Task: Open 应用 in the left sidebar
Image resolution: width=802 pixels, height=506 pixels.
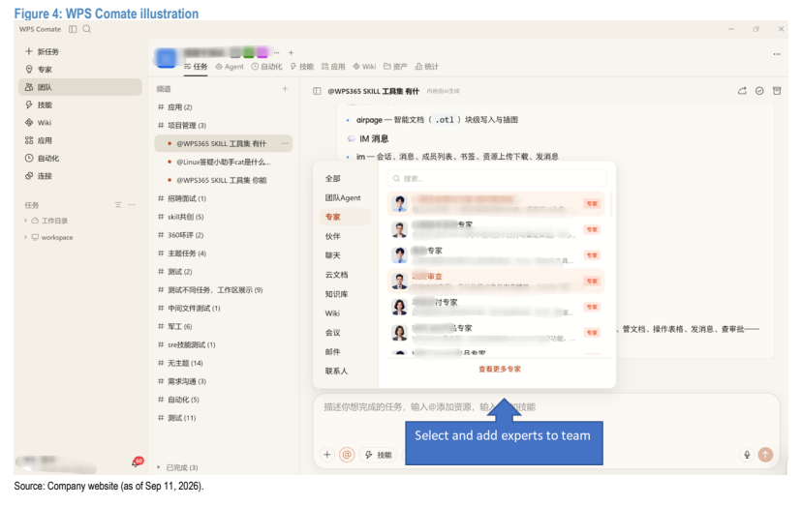Action: pos(39,140)
